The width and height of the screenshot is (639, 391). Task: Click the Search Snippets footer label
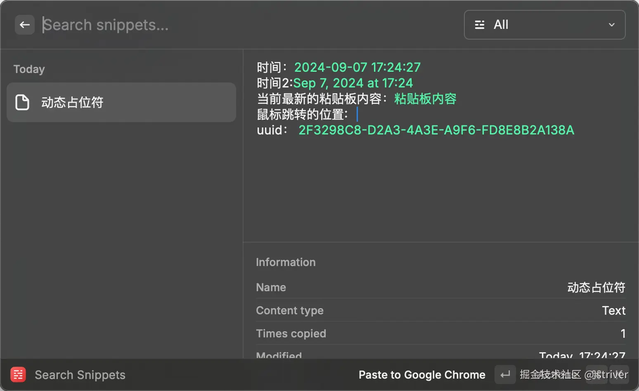[80, 375]
